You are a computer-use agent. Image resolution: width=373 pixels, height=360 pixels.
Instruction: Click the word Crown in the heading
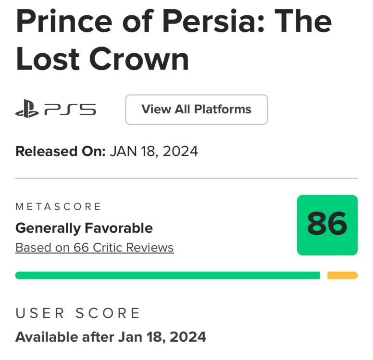point(139,60)
